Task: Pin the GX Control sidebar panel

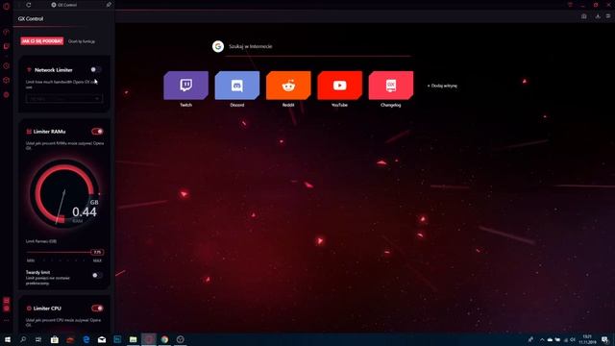Action: pos(109,5)
